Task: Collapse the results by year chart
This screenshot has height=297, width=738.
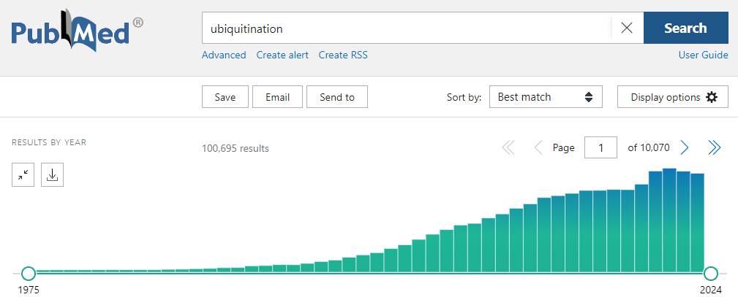Action: coord(23,175)
